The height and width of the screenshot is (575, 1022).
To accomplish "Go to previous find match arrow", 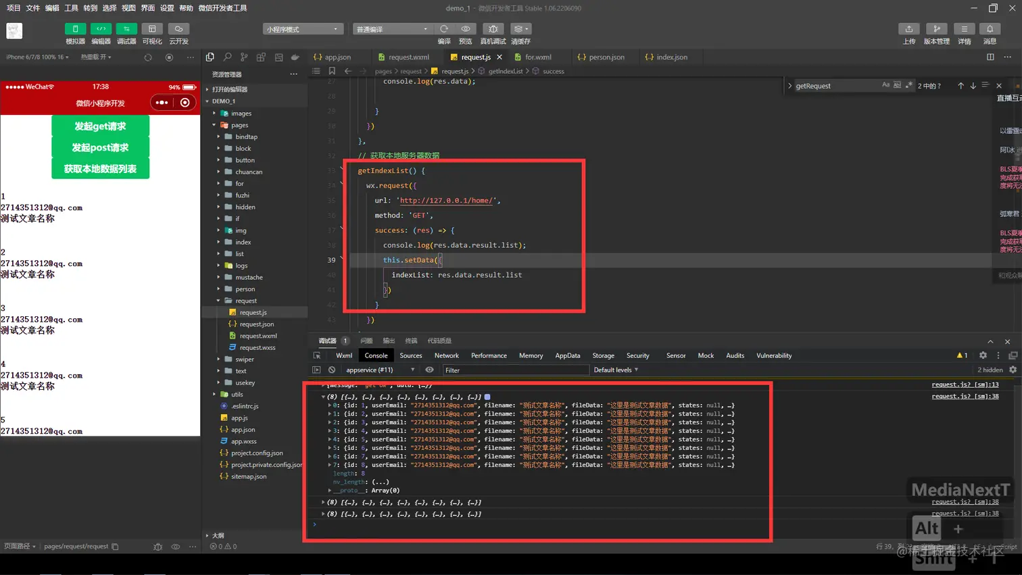I will click(960, 86).
